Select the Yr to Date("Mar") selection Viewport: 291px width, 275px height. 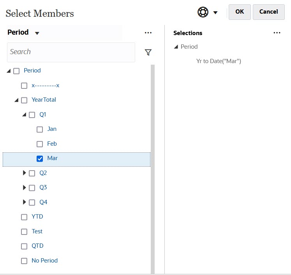tap(219, 61)
